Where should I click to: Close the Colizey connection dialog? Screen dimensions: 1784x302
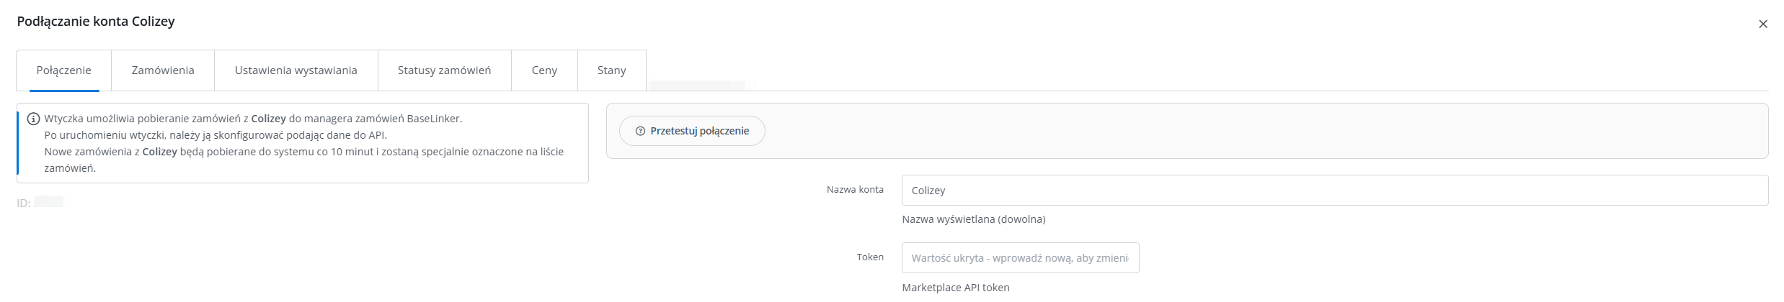(1762, 24)
